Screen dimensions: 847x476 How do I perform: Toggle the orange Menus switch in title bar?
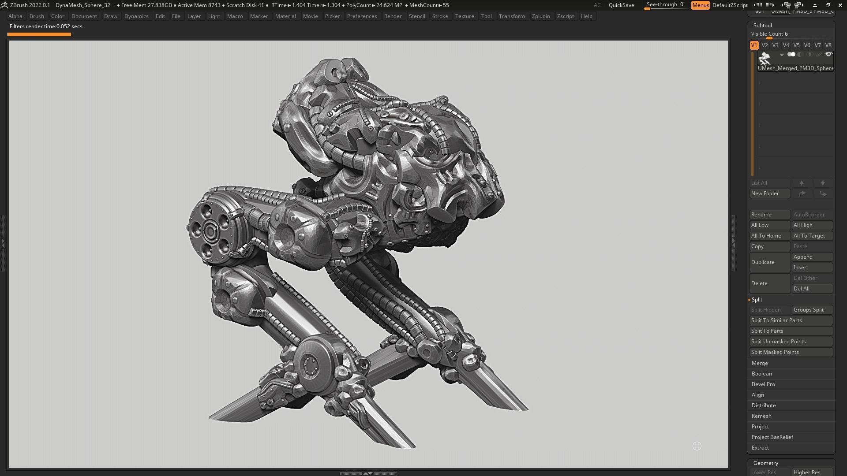tap(701, 5)
